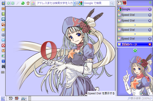This screenshot has height=101, width=153.
Task: Expand tab stack with blue down arrow
Action: click(x=135, y=34)
